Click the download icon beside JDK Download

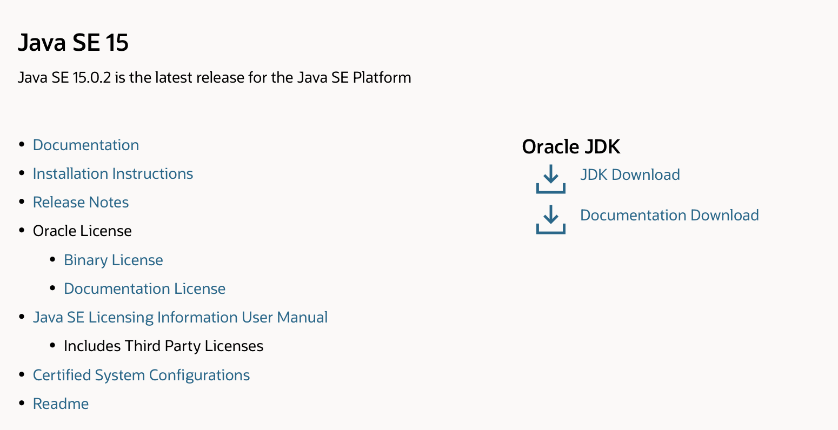click(550, 179)
